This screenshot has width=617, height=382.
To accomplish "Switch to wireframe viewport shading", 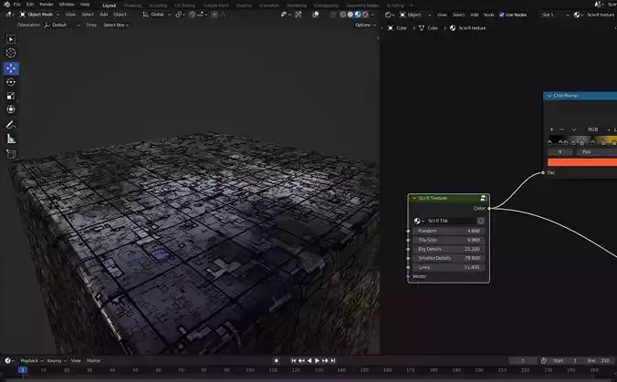I will pyautogui.click(x=343, y=15).
